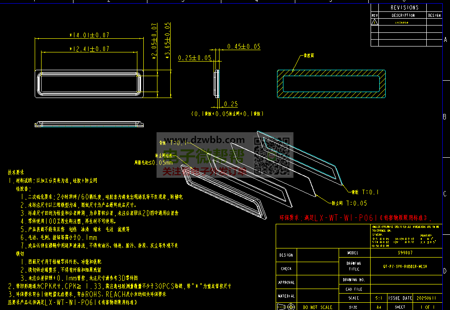Image resolution: width=450 pixels, height=310 pixels.
Task: Select the 0.45±0.05 thickness dimension
Action: 244,46
